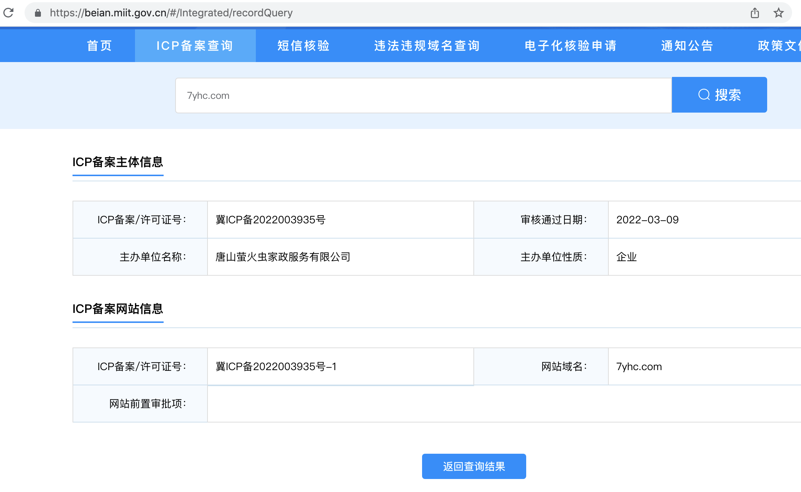The image size is (801, 492).
Task: Click the browser reload icon
Action: click(9, 13)
